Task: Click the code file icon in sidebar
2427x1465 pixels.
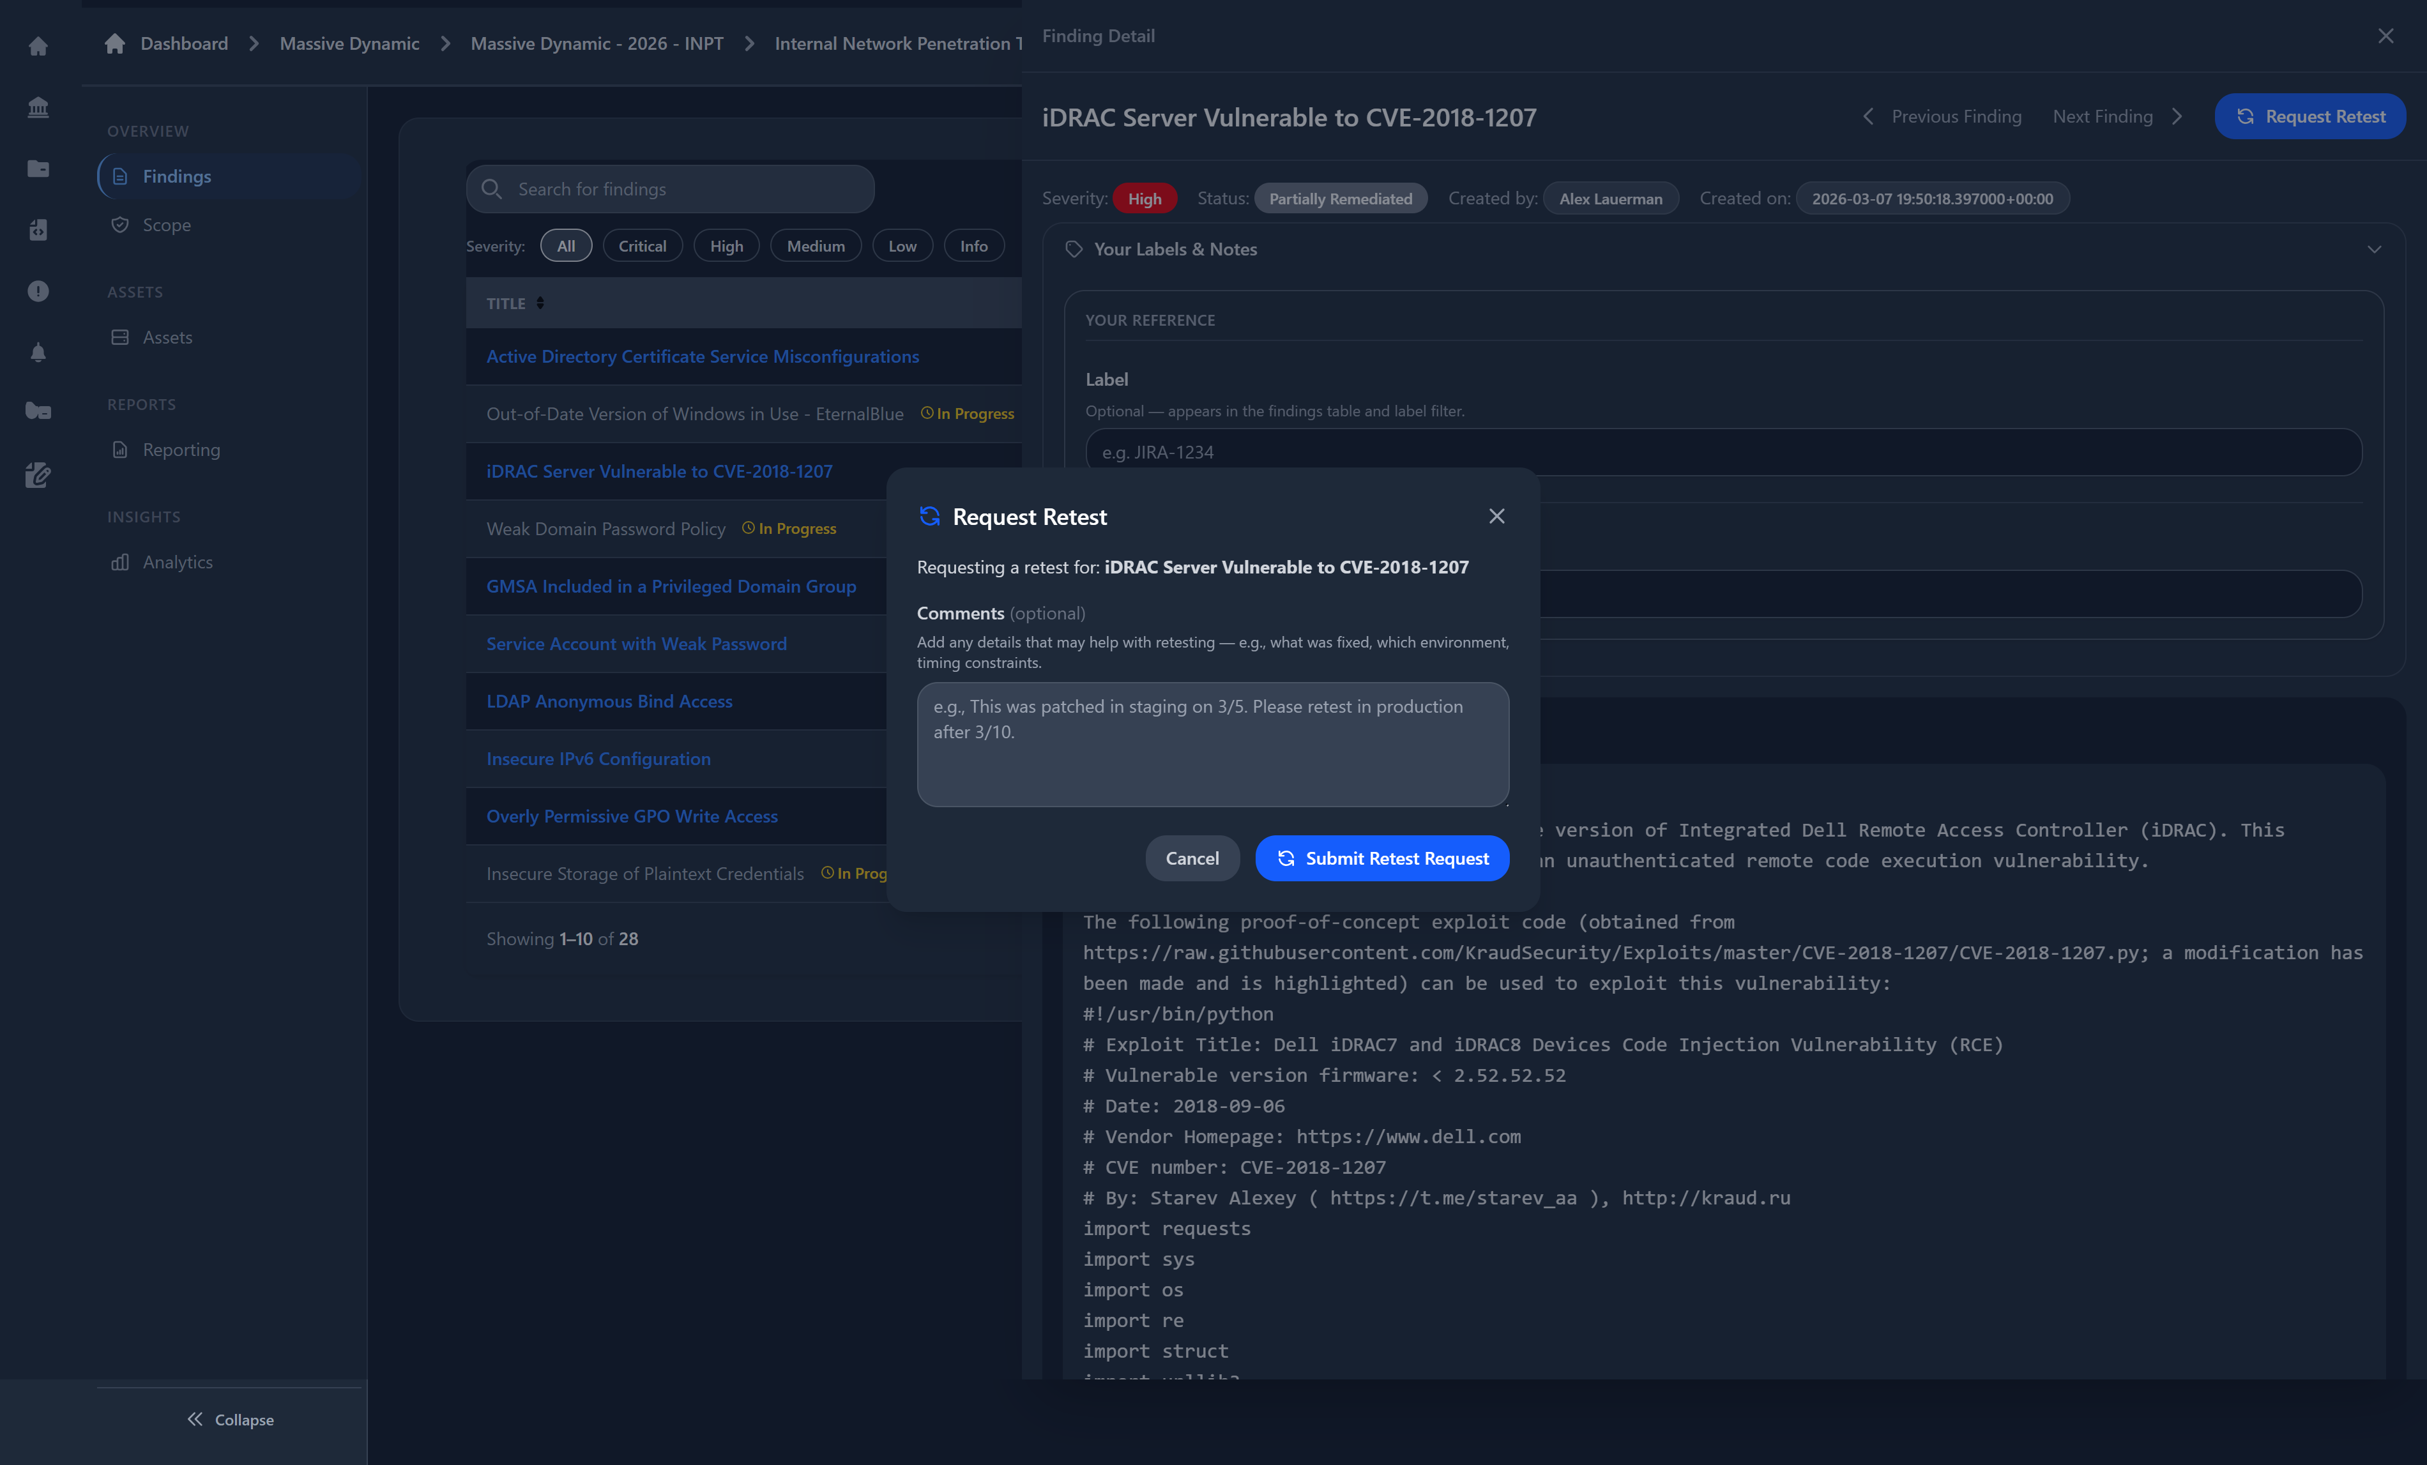Action: pos(38,229)
